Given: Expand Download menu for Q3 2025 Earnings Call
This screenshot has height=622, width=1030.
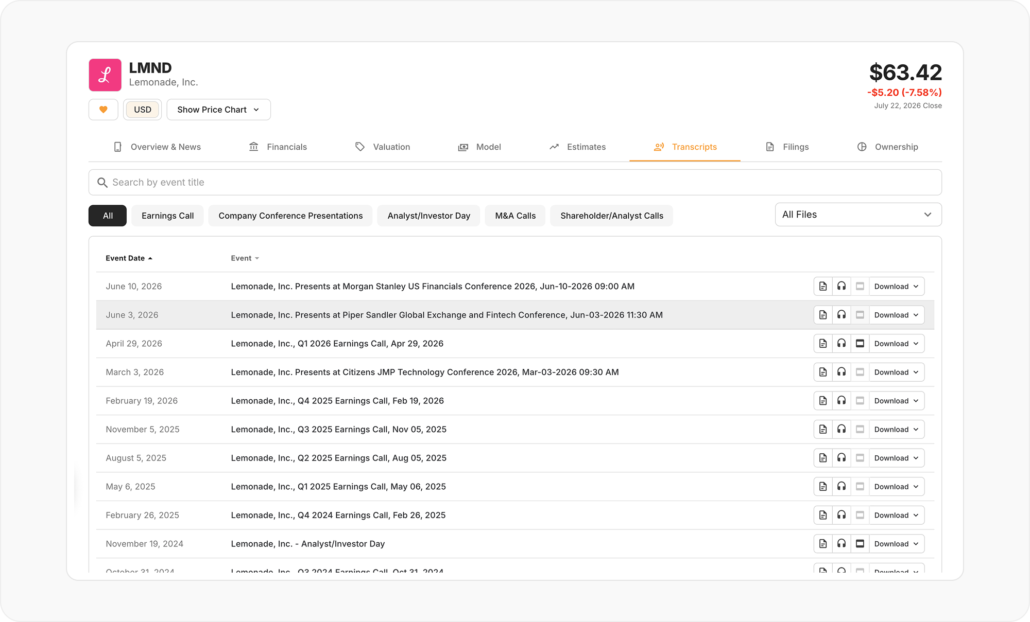Looking at the screenshot, I should [x=897, y=430].
